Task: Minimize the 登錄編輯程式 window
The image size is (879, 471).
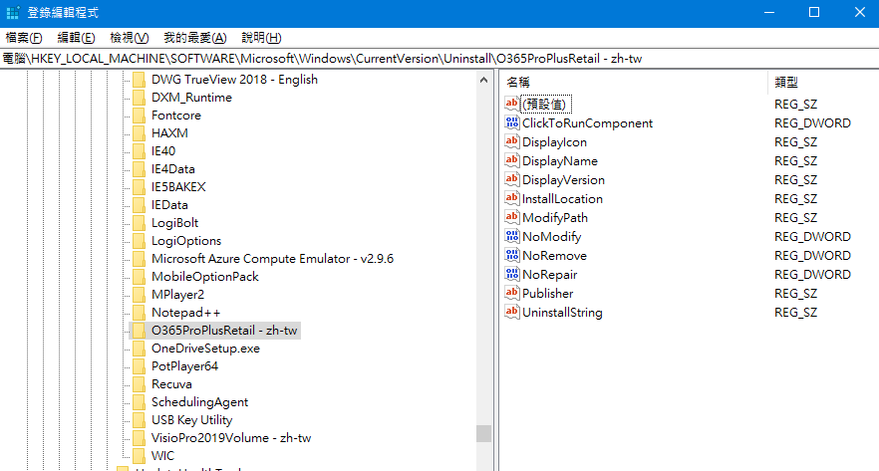Action: coord(769,12)
